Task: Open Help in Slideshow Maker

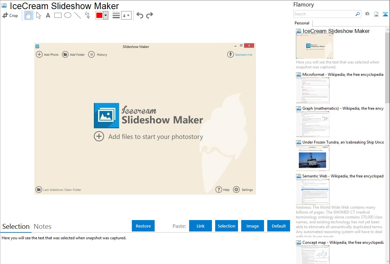Action: pos(223,189)
